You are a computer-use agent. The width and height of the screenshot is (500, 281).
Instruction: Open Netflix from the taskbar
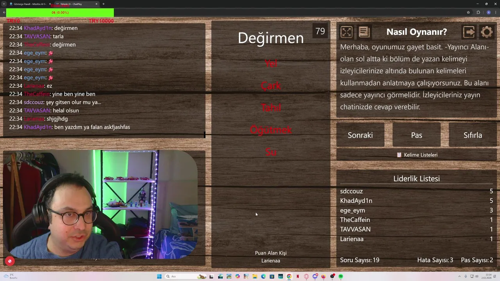click(298, 276)
